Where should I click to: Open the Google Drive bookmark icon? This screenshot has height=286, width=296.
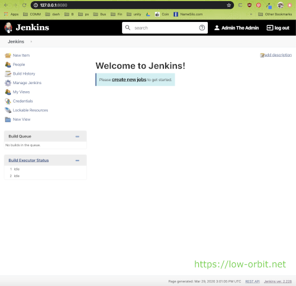point(148,14)
